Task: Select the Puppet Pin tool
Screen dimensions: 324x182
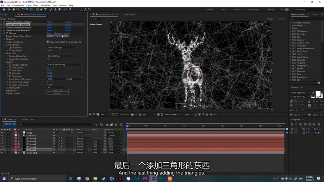Action: pyautogui.click(x=70, y=9)
